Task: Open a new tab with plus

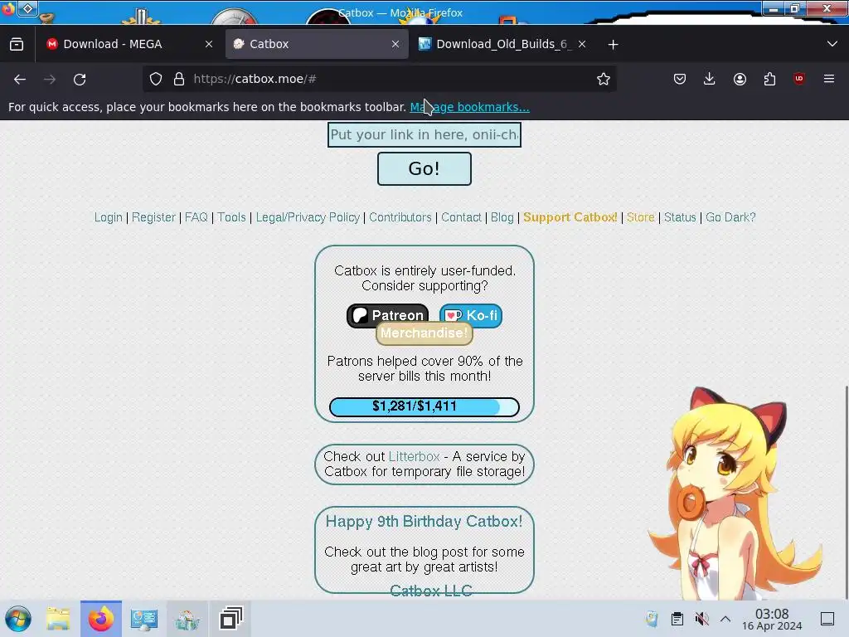Action: click(x=613, y=45)
